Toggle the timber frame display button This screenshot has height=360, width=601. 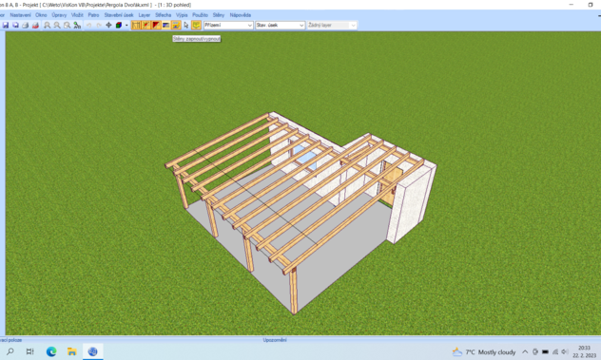[x=136, y=26]
